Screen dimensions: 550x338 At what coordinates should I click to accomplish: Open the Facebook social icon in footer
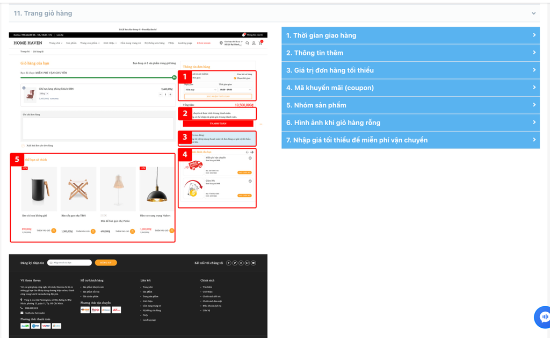[229, 263]
